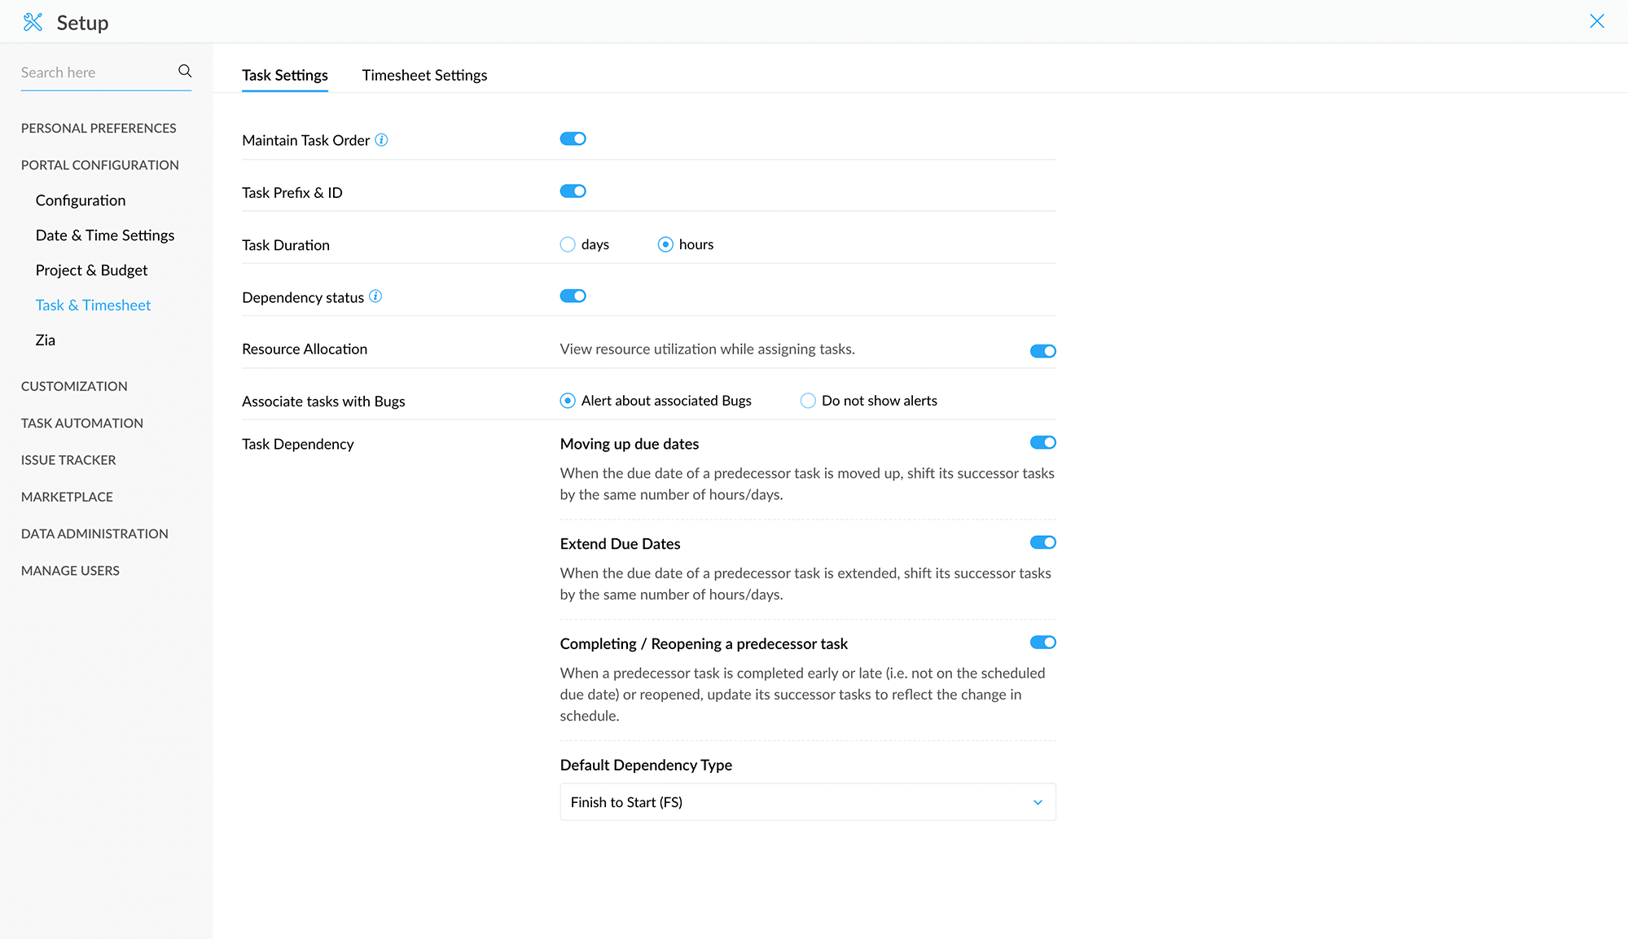This screenshot has width=1628, height=939.
Task: Toggle the Extend Due Dates switch off
Action: pyautogui.click(x=1042, y=542)
